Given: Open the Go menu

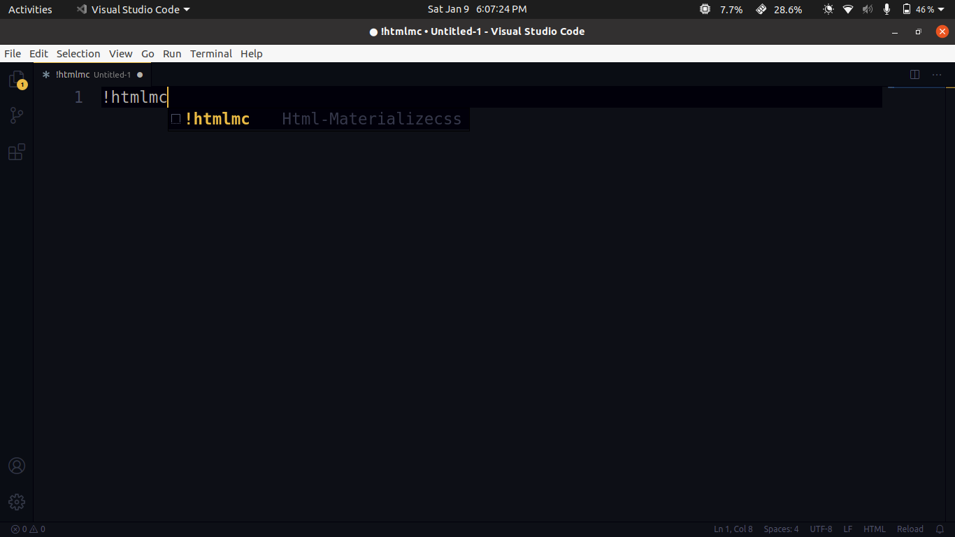Looking at the screenshot, I should pos(148,54).
